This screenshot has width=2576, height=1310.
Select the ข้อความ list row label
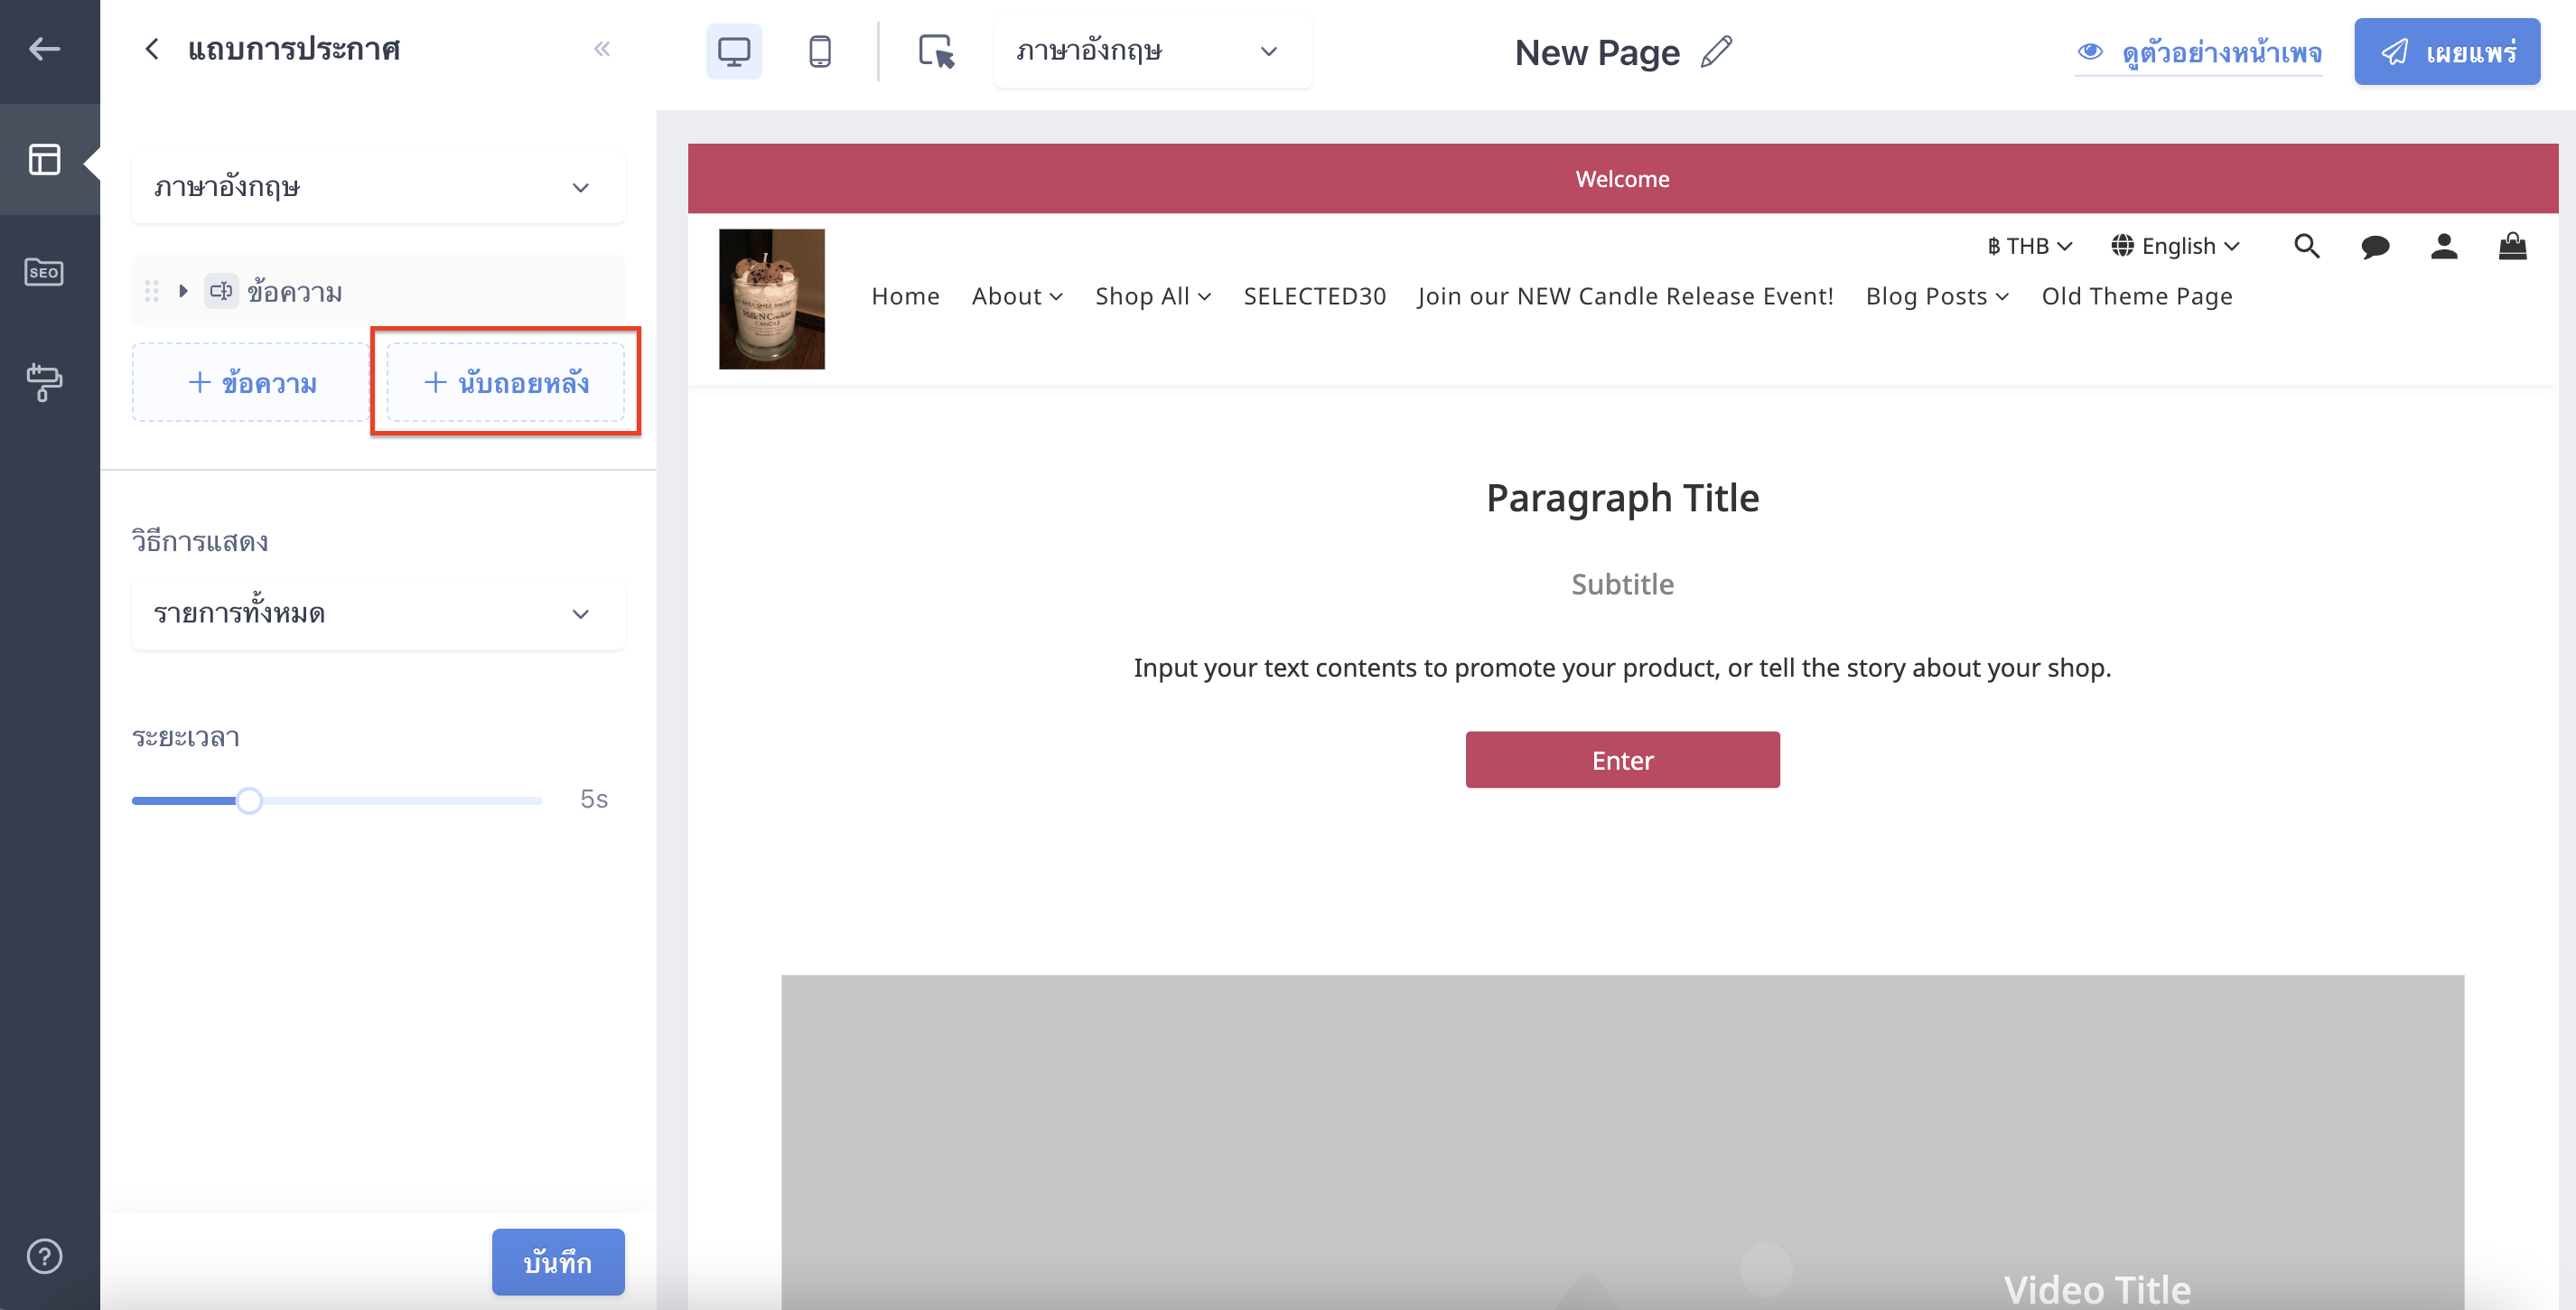[294, 292]
